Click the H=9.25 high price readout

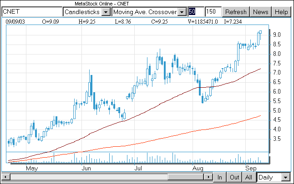pos(87,22)
